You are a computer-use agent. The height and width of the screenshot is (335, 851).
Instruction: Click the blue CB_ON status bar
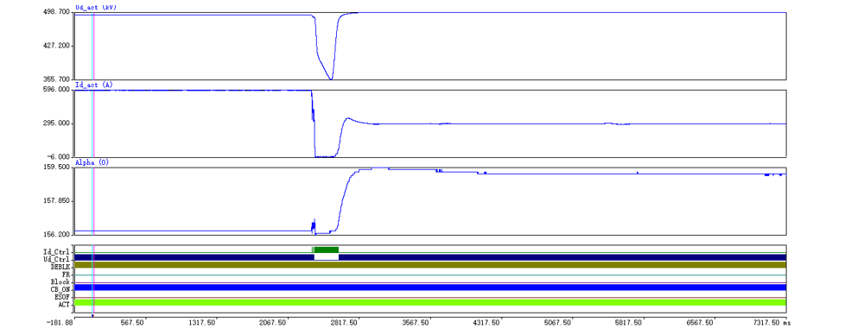(430, 288)
